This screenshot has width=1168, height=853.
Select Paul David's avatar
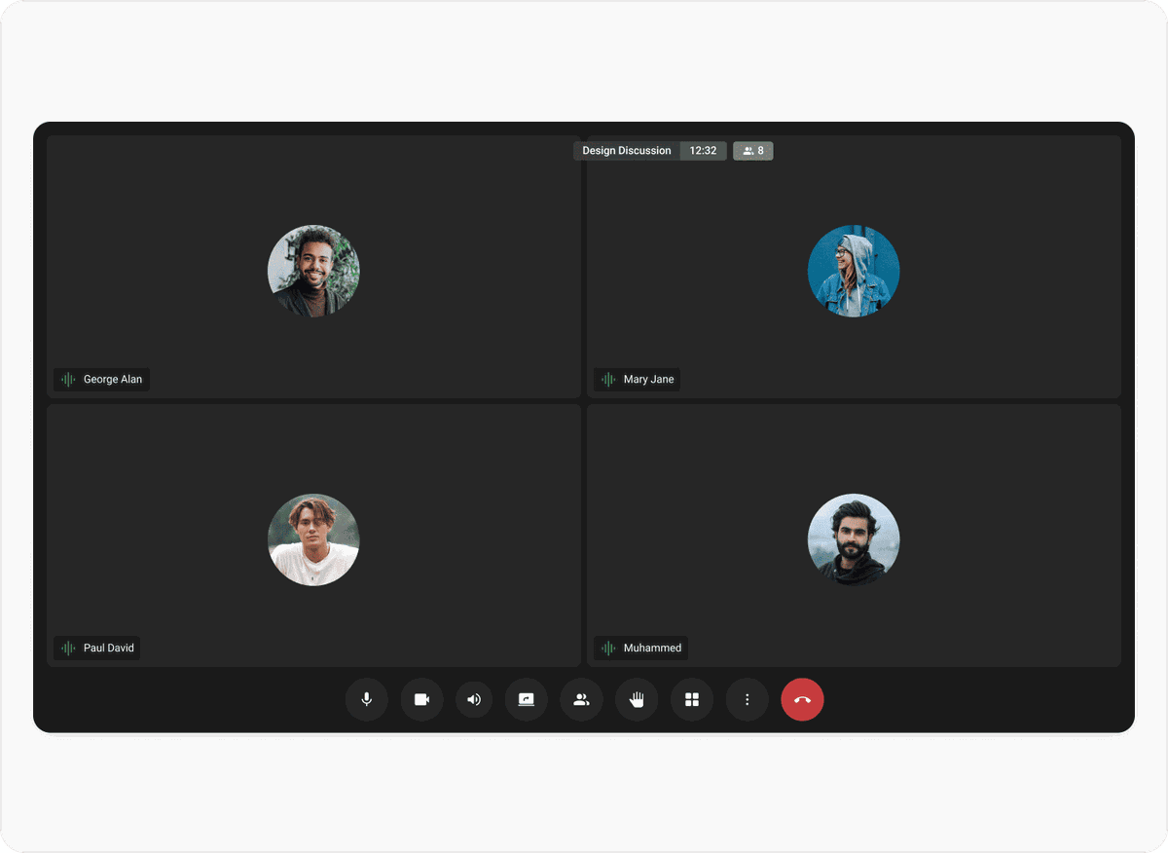313,539
